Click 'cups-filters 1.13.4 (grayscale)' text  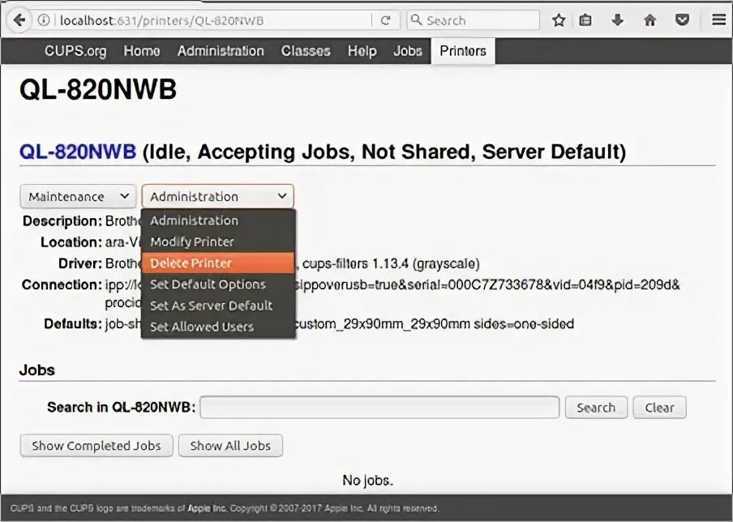tap(392, 264)
